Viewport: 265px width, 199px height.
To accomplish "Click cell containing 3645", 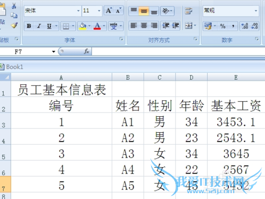I will (x=236, y=153).
